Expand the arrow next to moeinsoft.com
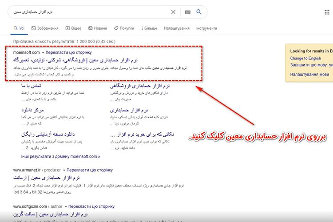Viewport: 333px width, 222px height. coord(43,53)
